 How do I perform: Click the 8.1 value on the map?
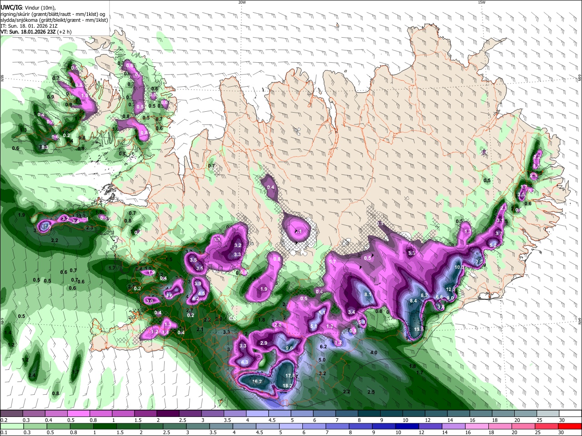click(x=368, y=294)
